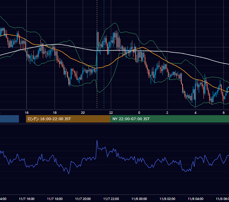Select the 6 hour label on upper axis

click(224, 113)
